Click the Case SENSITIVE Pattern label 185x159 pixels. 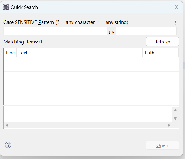pos(66,22)
